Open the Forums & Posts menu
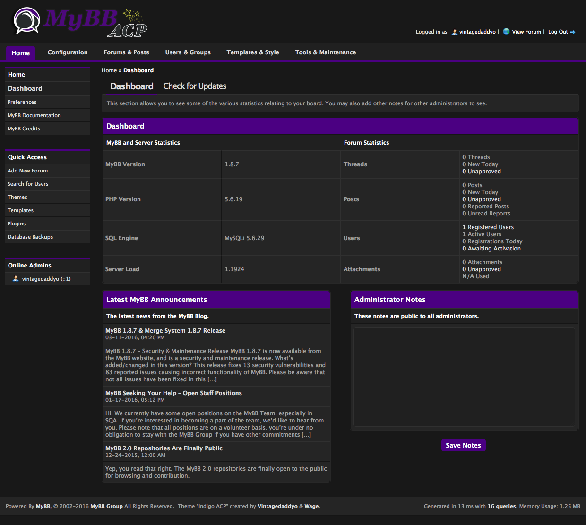The width and height of the screenshot is (586, 525). (x=126, y=52)
